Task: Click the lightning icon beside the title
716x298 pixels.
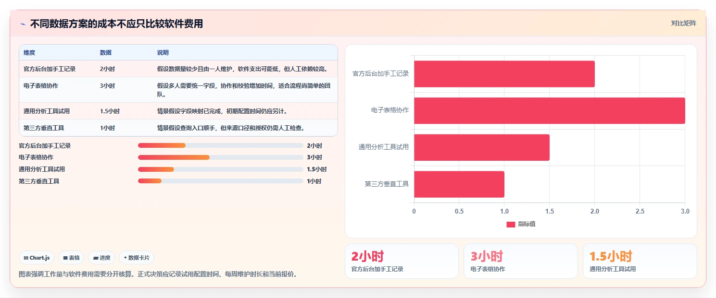Action: [23, 24]
